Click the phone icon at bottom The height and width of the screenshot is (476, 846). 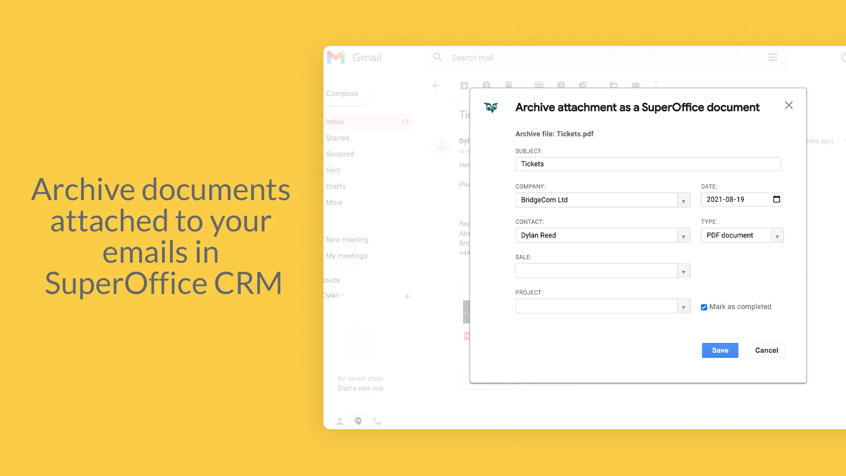377,421
